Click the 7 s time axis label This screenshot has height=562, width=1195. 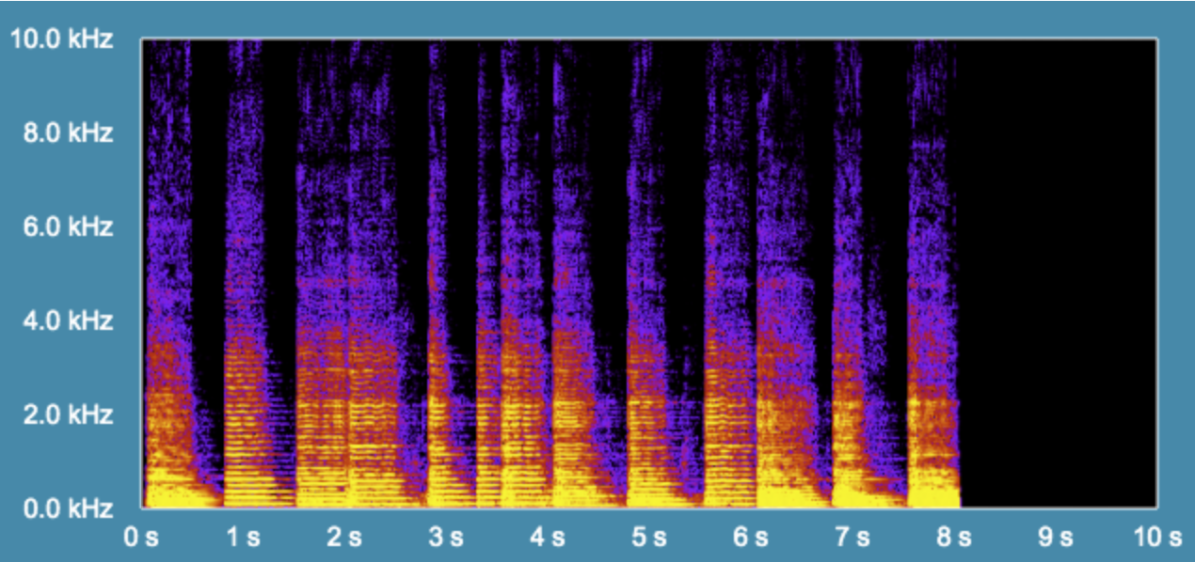[x=852, y=538]
